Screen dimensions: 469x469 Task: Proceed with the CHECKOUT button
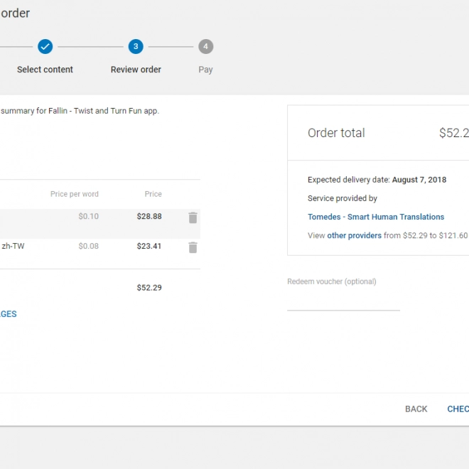458,409
